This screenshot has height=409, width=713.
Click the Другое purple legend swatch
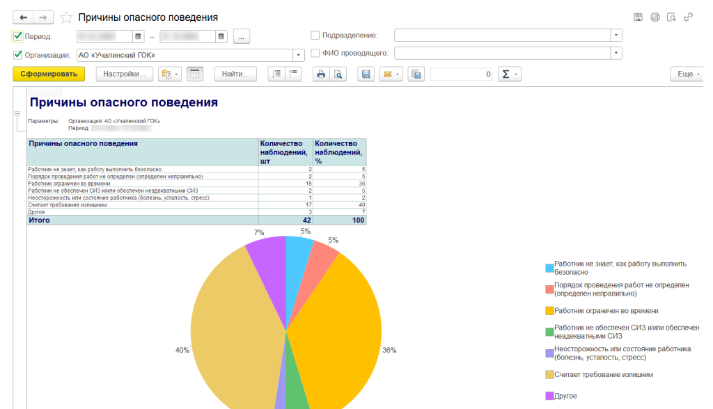tap(549, 396)
